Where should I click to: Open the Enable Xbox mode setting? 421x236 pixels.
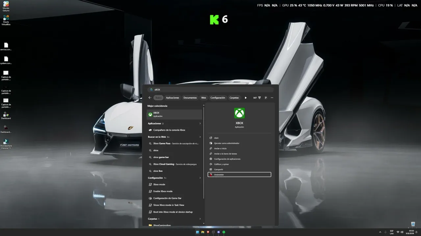[x=174, y=191]
